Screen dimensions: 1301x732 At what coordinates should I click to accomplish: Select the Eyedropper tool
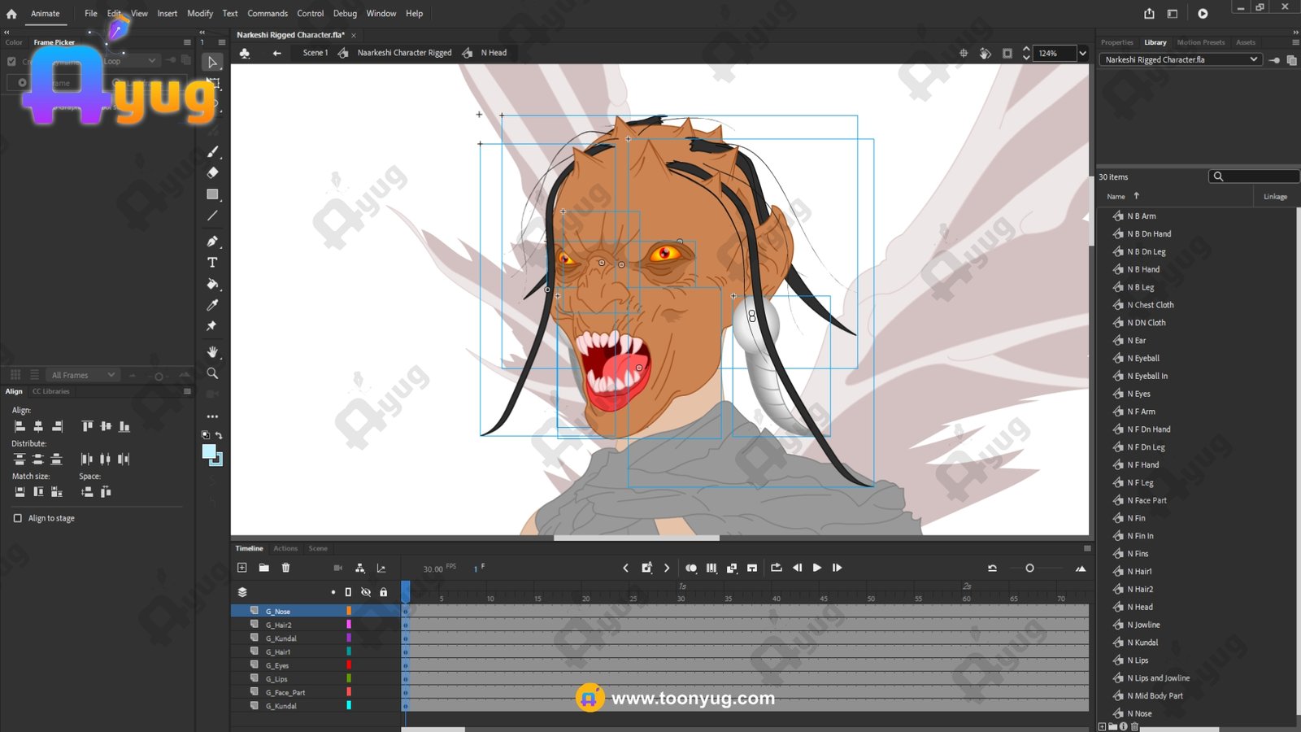pyautogui.click(x=212, y=305)
